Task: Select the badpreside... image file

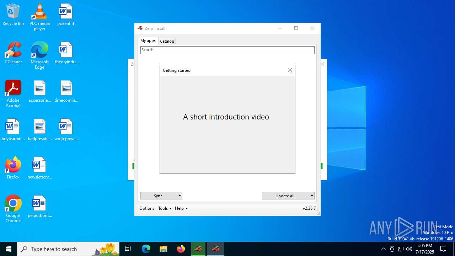Action: pos(39,130)
